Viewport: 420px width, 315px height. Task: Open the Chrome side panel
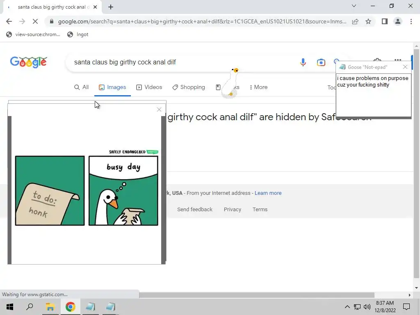pyautogui.click(x=385, y=21)
